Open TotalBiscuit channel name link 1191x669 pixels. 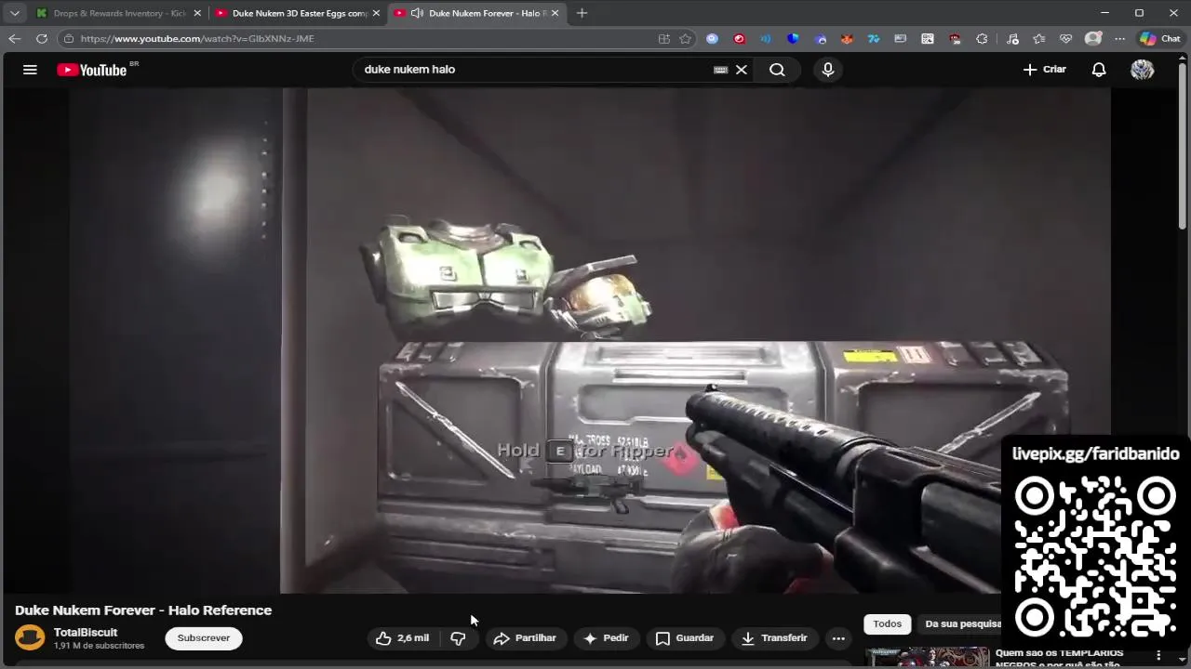point(86,633)
